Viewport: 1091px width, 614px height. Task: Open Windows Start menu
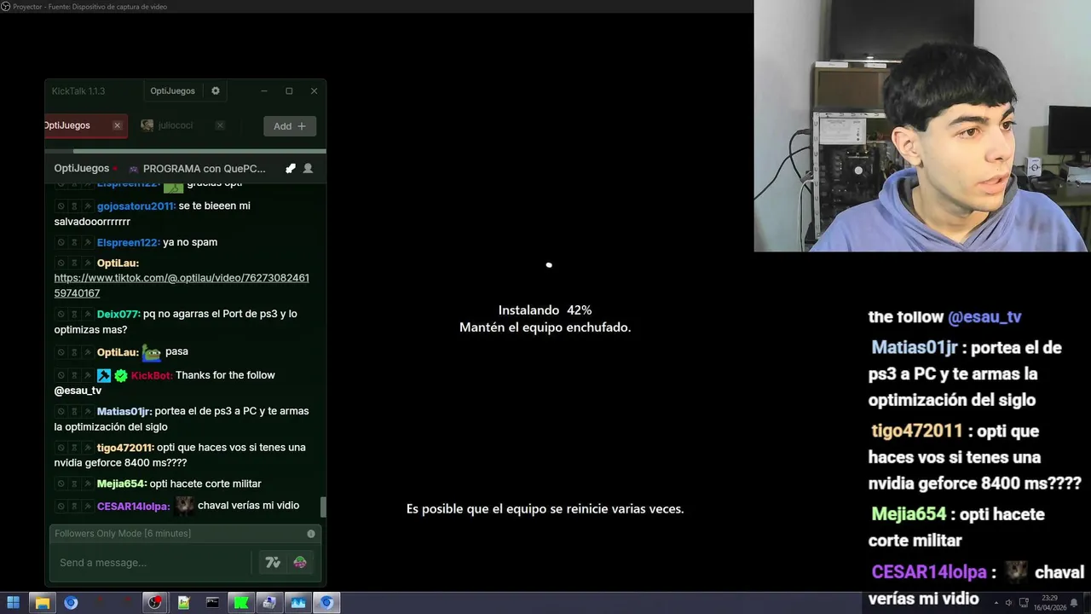pyautogui.click(x=14, y=603)
